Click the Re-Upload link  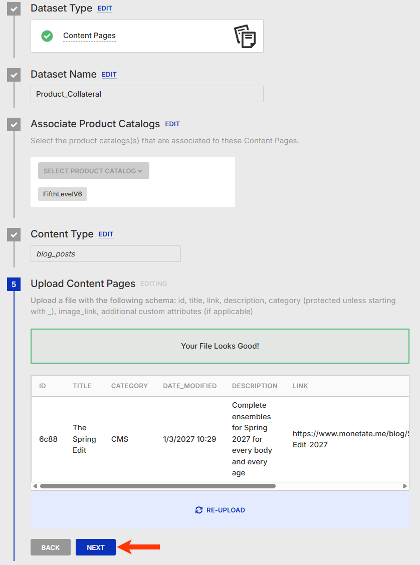[x=226, y=510]
